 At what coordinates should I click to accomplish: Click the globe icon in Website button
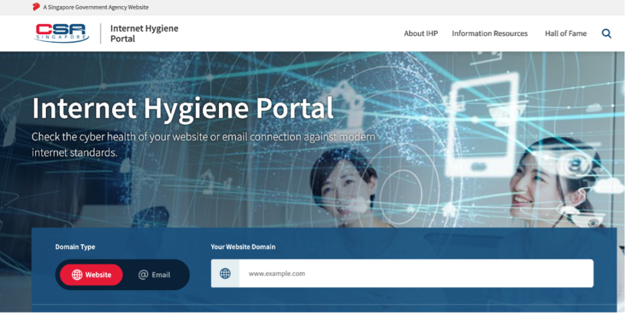77,275
